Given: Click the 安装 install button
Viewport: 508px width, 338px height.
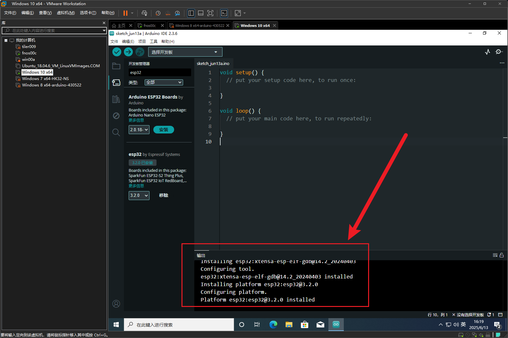Looking at the screenshot, I should point(164,130).
